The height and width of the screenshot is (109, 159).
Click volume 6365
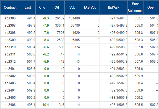click(76, 40)
